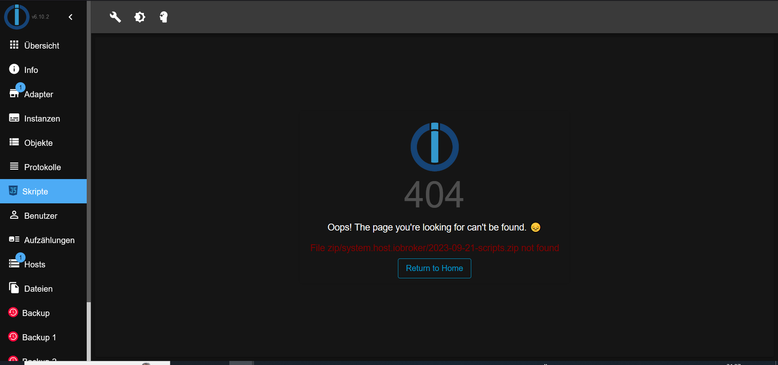This screenshot has width=778, height=365.
Task: Open the Objekte menu item
Action: 43,143
